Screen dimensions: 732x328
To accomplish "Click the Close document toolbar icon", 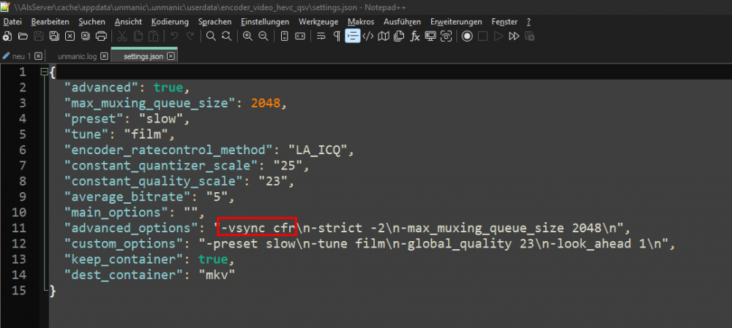I will (70, 36).
